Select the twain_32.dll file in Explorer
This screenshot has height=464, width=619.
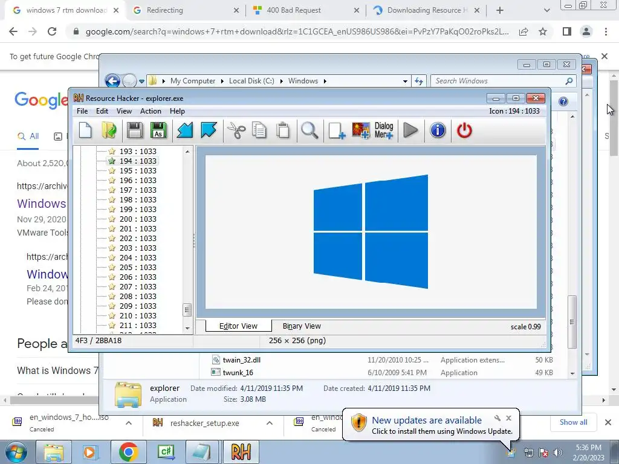pos(242,360)
